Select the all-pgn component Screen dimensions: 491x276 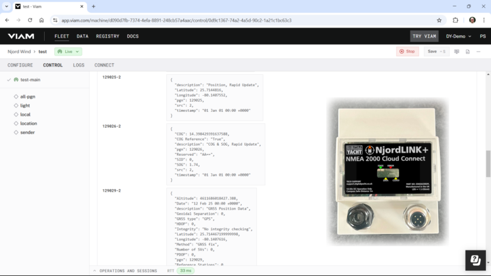tap(27, 96)
